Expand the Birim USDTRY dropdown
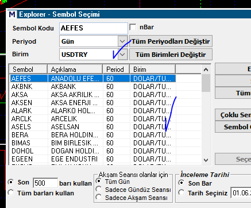The height and width of the screenshot is (208, 251). 122,55
